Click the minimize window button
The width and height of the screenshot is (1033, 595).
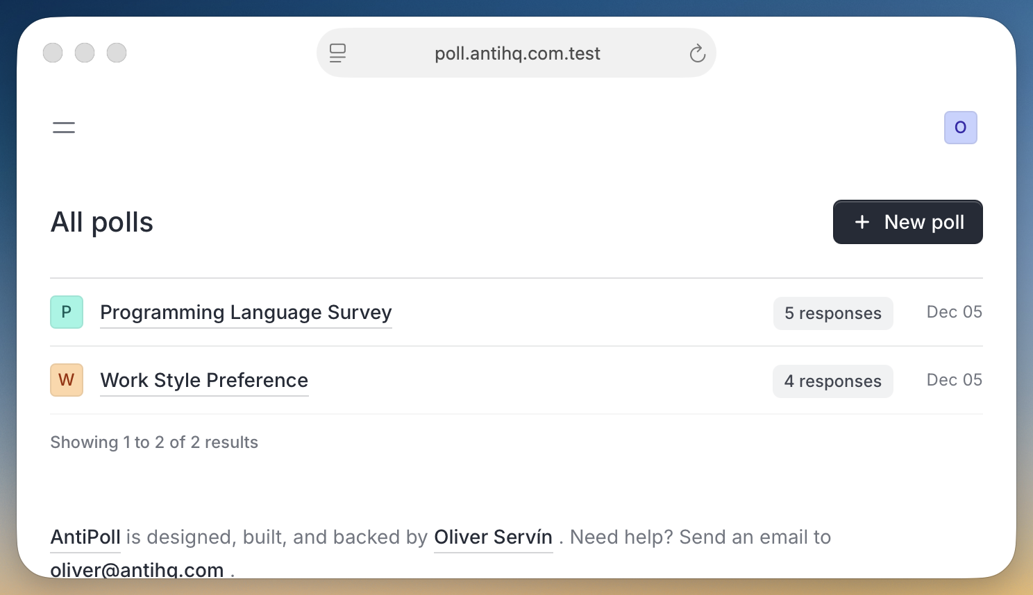point(85,53)
